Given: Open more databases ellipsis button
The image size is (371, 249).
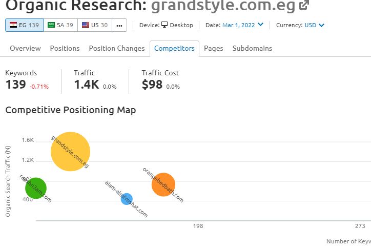Looking at the screenshot, I should [x=119, y=25].
